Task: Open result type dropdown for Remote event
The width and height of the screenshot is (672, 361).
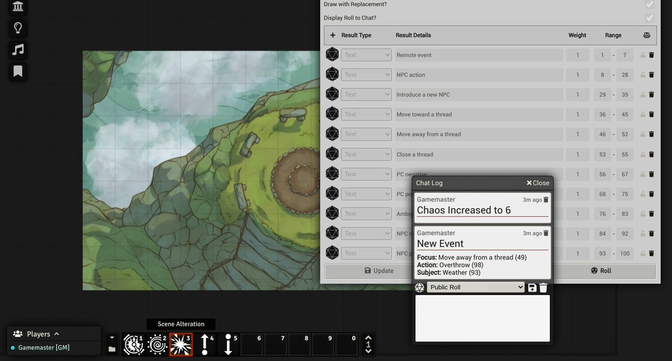Action: (366, 55)
